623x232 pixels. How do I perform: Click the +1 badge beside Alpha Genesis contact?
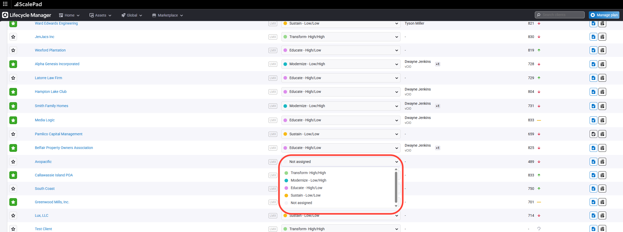point(438,64)
